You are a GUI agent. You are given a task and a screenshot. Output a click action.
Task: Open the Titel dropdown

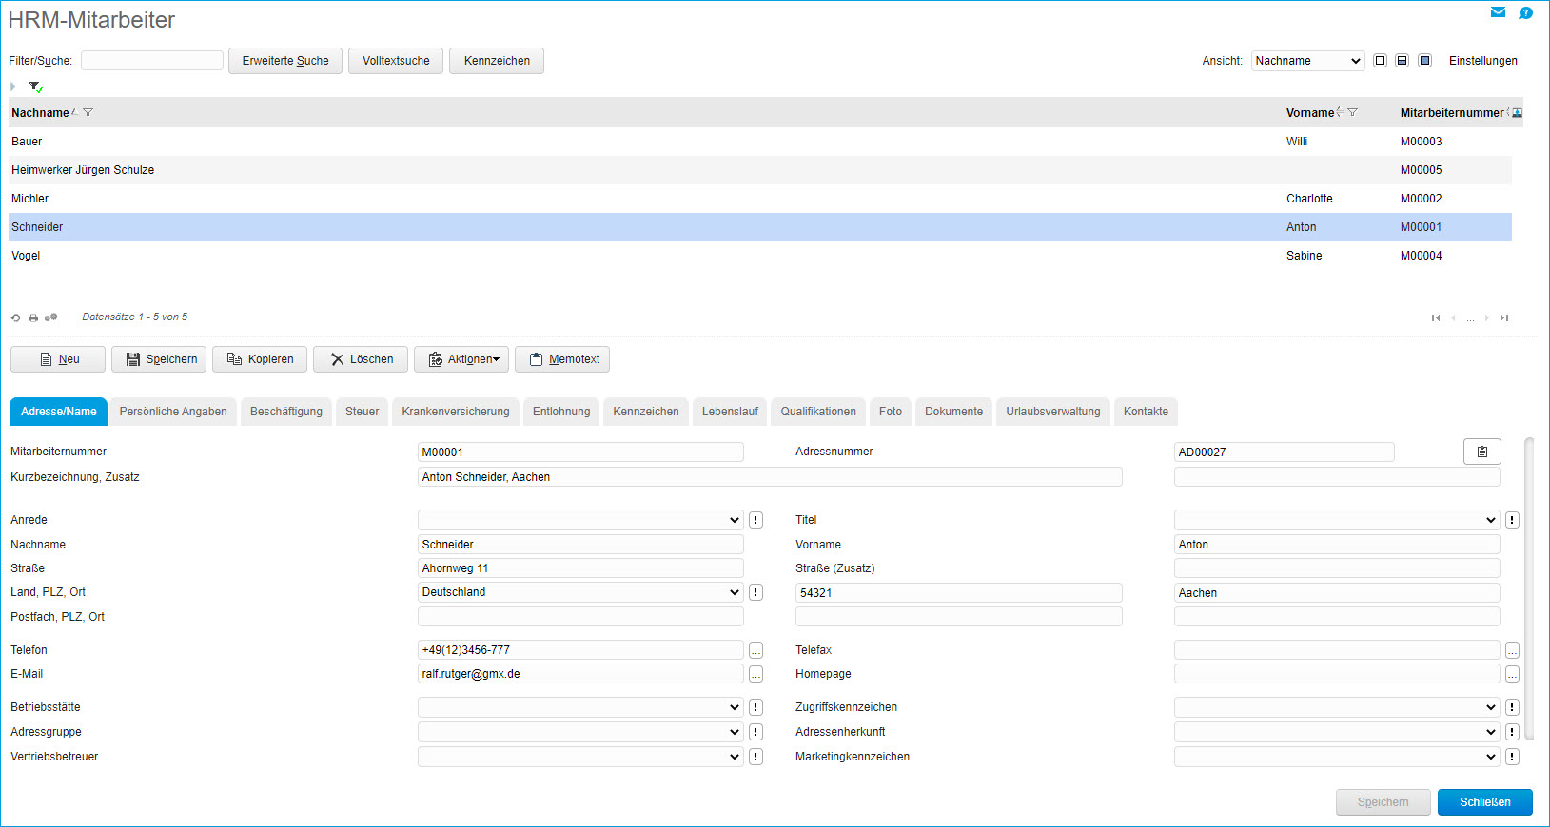click(x=1336, y=520)
